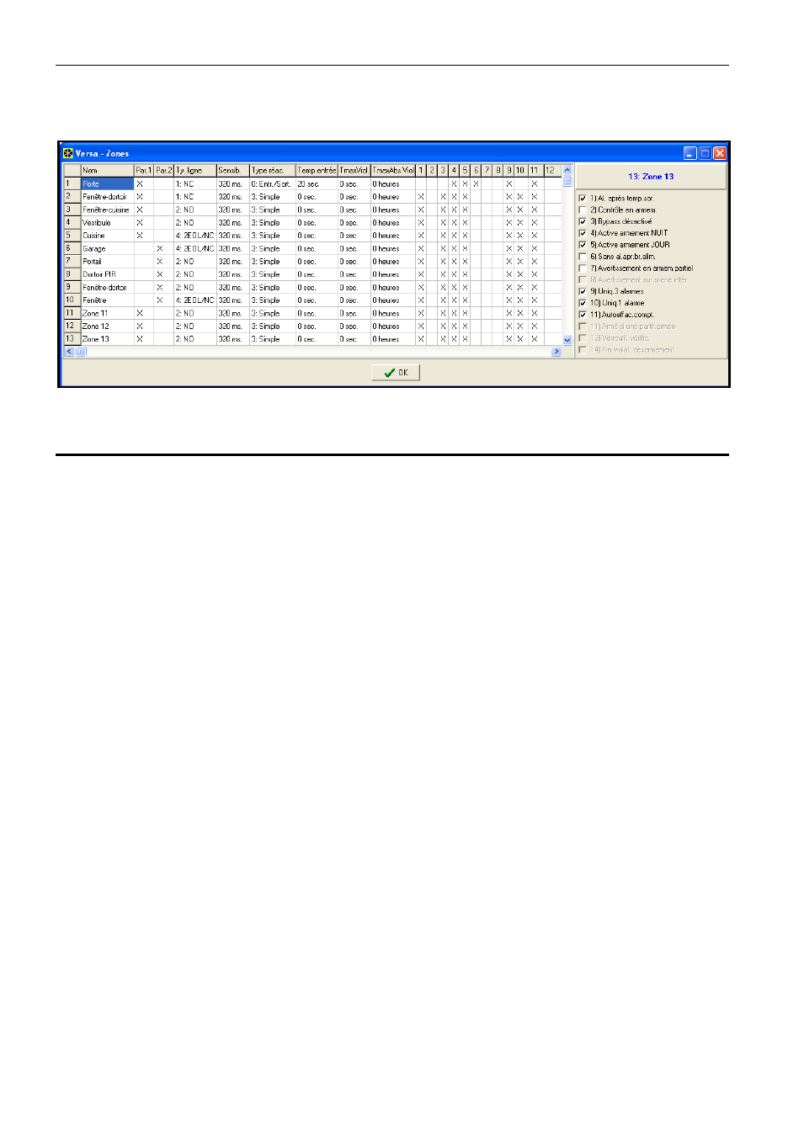
Task: Click the table's vertical scrollbar up arrow
Action: 567,169
